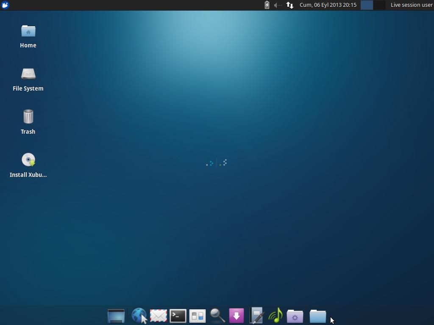The height and width of the screenshot is (325, 434).
Task: Mute audio using the speaker icon
Action: 277,5
